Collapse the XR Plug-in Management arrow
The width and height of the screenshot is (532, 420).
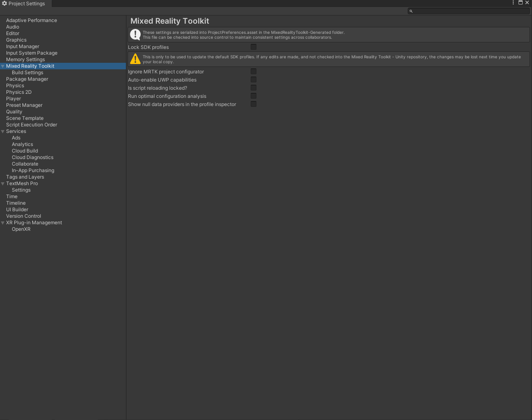point(3,223)
